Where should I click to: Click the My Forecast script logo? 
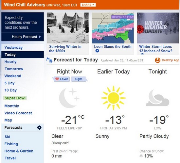tap(50, 60)
